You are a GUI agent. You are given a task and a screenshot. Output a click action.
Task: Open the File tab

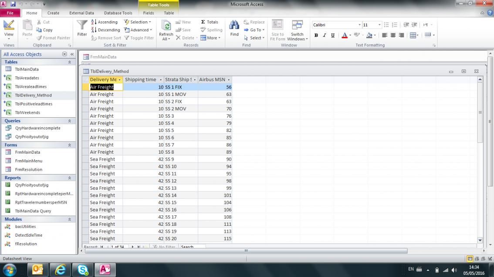[10, 13]
